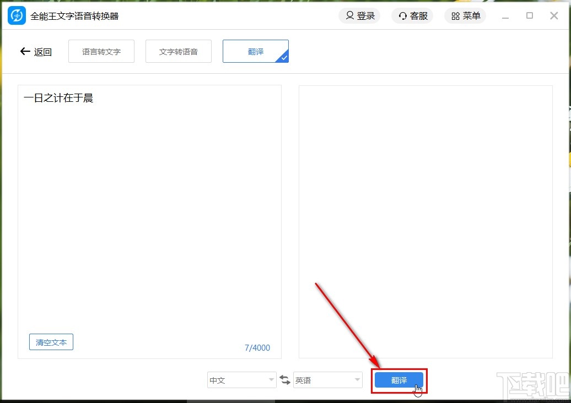Switch to the 文字转语音 tab
Image resolution: width=571 pixels, height=403 pixels.
[x=178, y=51]
